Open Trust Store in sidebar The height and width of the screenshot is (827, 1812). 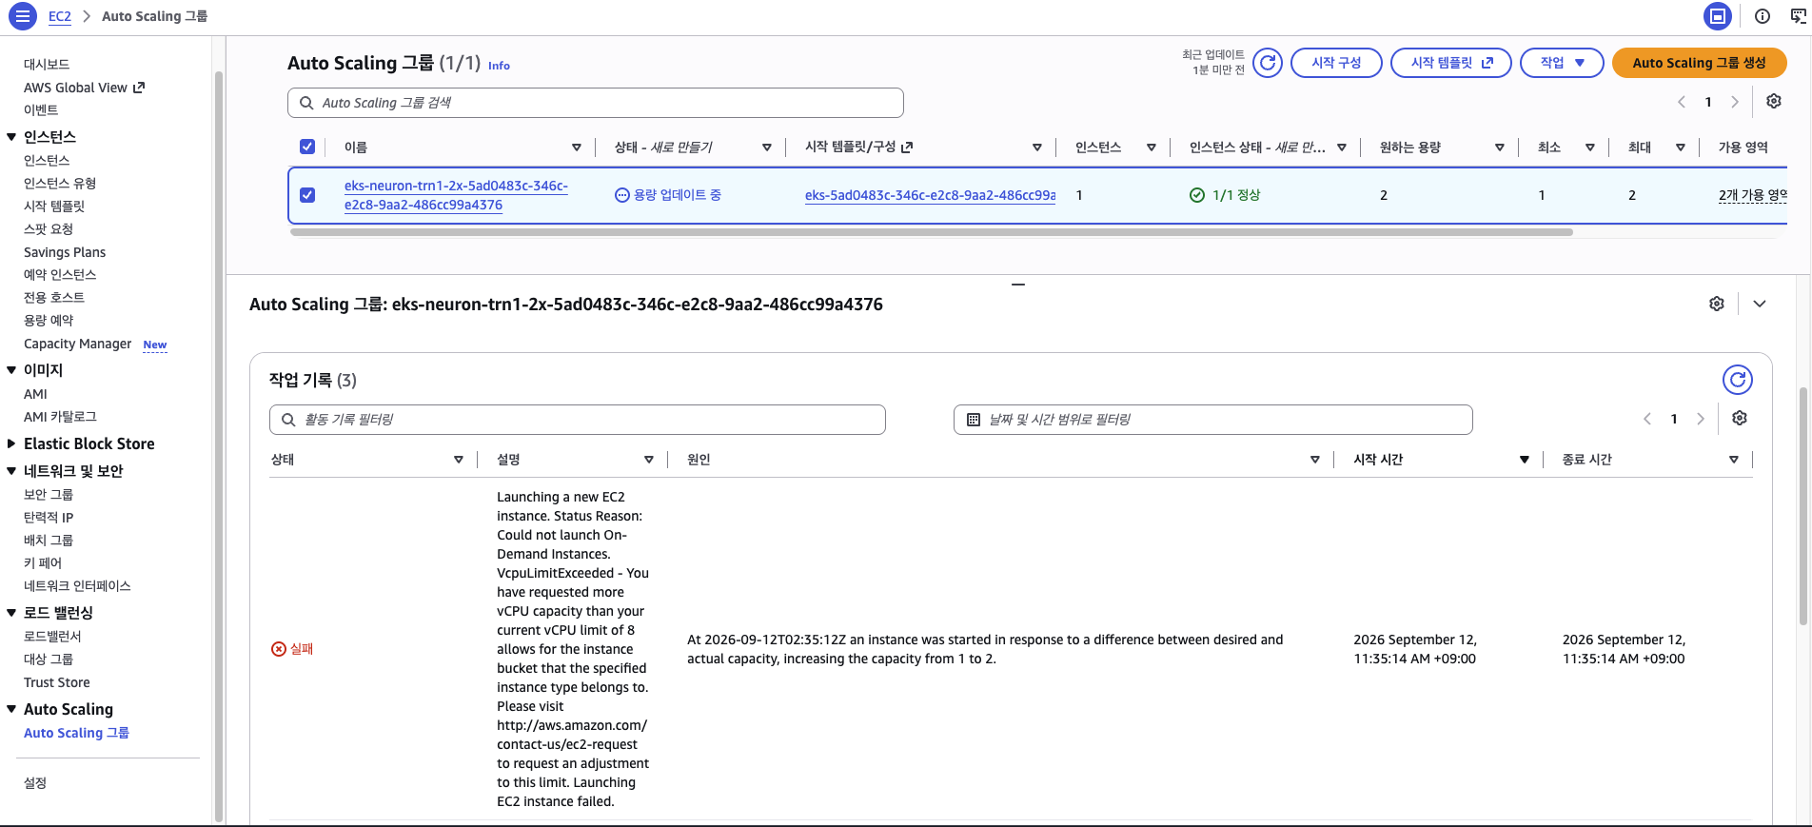pyautogui.click(x=57, y=682)
